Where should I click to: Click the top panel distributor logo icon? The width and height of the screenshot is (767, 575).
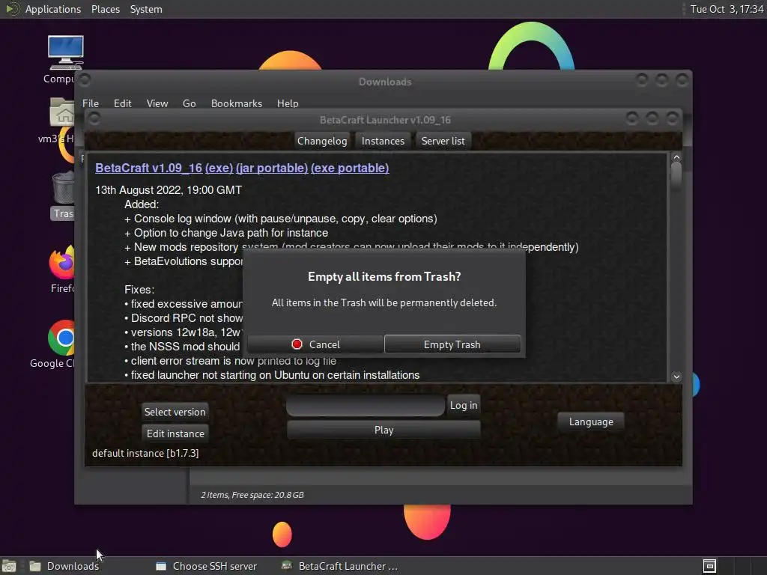12,9
